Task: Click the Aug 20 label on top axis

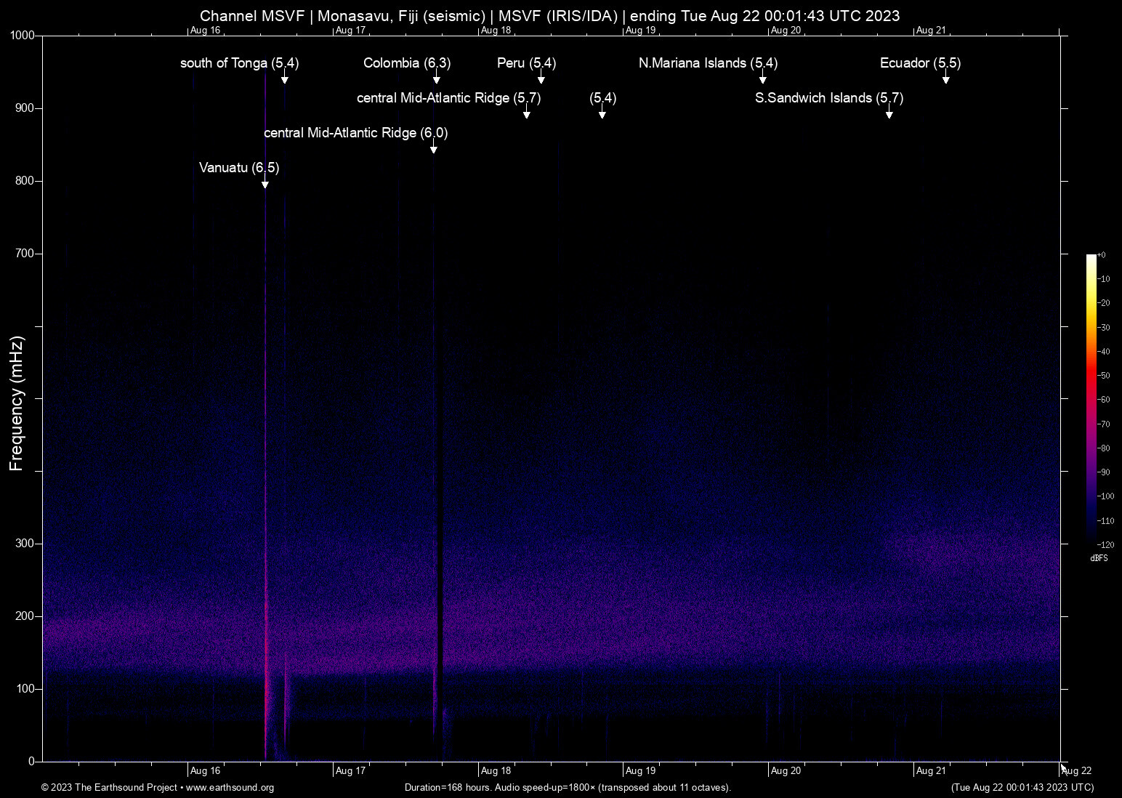Action: coord(786,31)
